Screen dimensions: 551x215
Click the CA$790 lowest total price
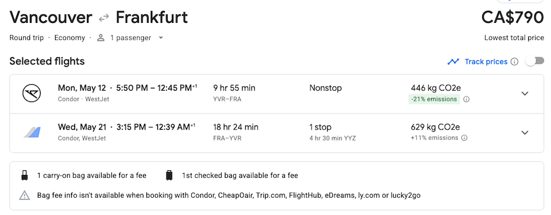coord(513,18)
